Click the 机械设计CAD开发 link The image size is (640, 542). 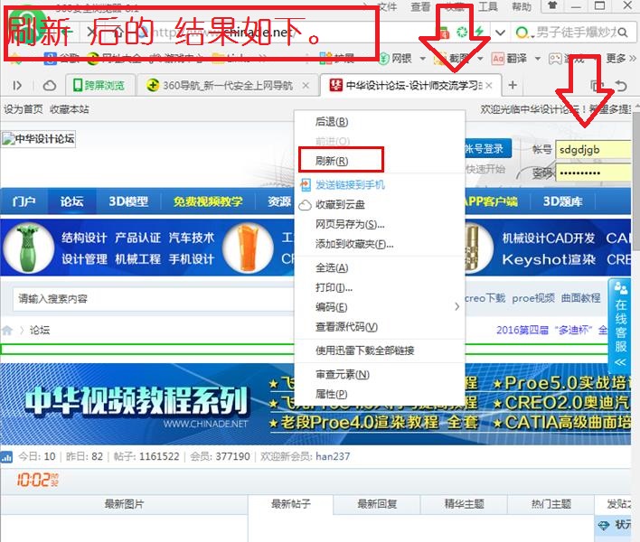coord(549,238)
